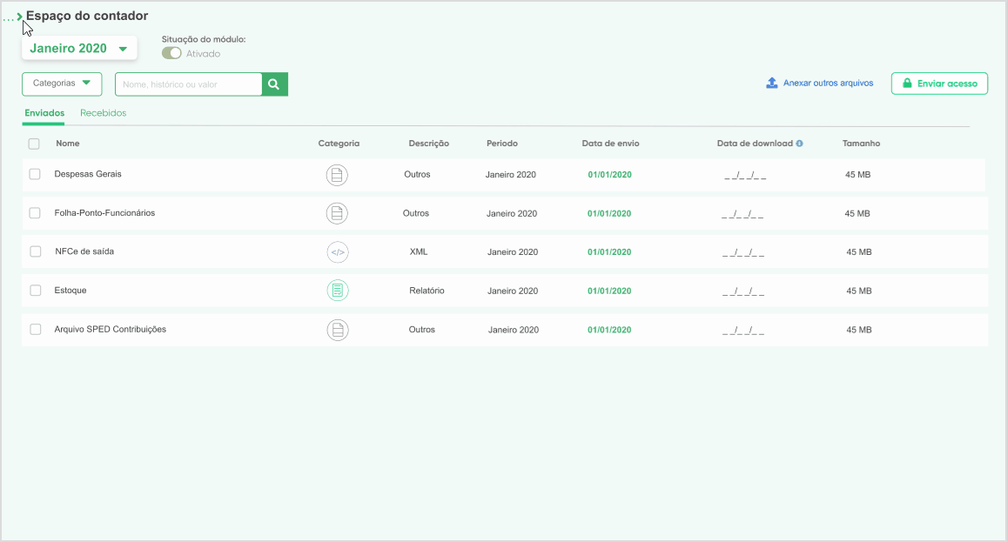Check the Folha-Ponto-Funcionários row checkbox
This screenshot has width=1007, height=542.
(35, 212)
